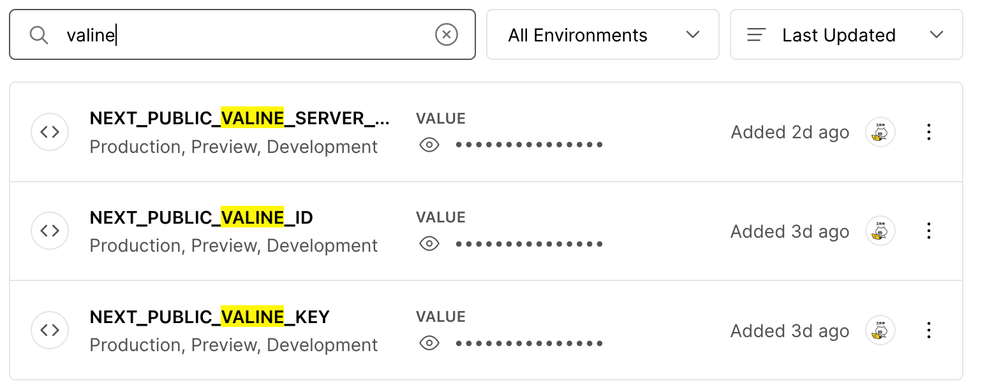
Task: Open three-dot menu for NEXT_PUBLIC_VALINE_KEY
Action: [929, 330]
